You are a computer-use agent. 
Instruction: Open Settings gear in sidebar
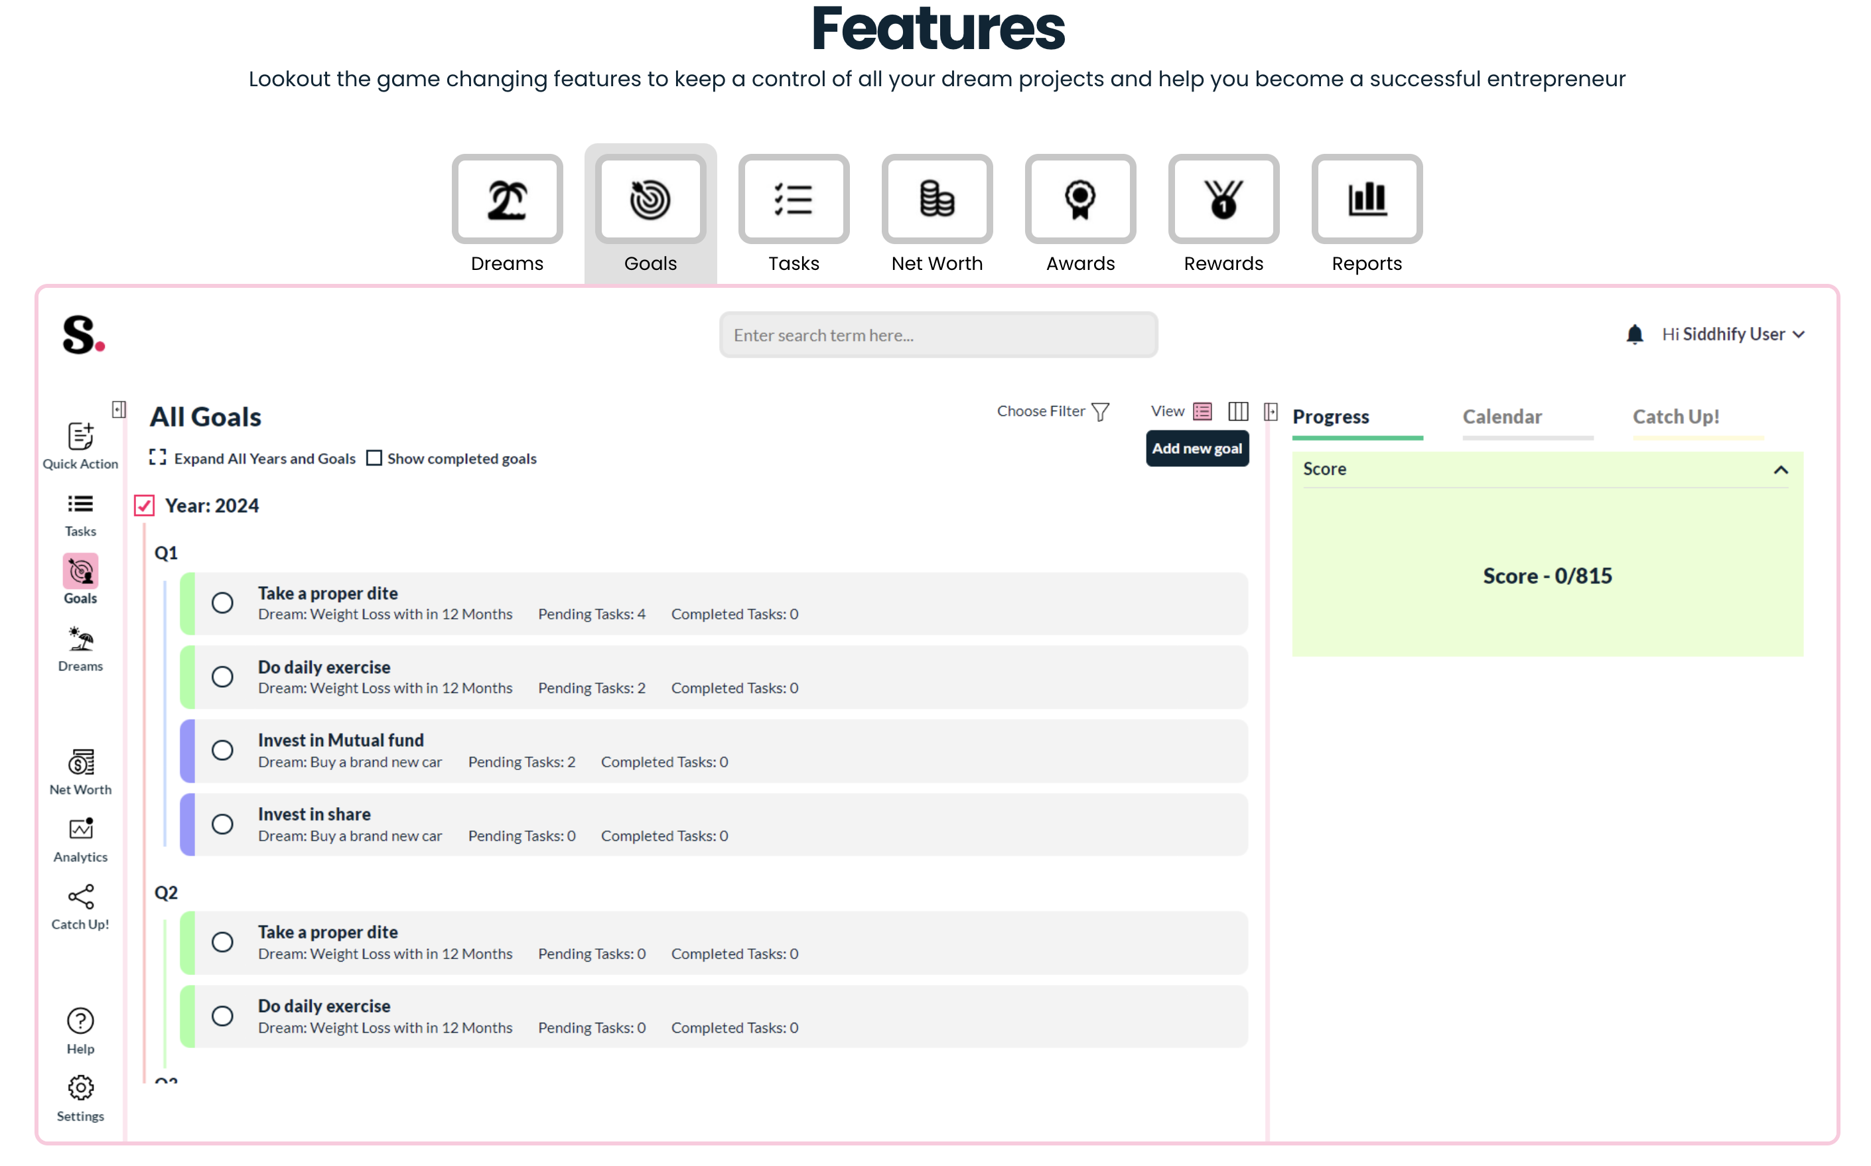[80, 1089]
